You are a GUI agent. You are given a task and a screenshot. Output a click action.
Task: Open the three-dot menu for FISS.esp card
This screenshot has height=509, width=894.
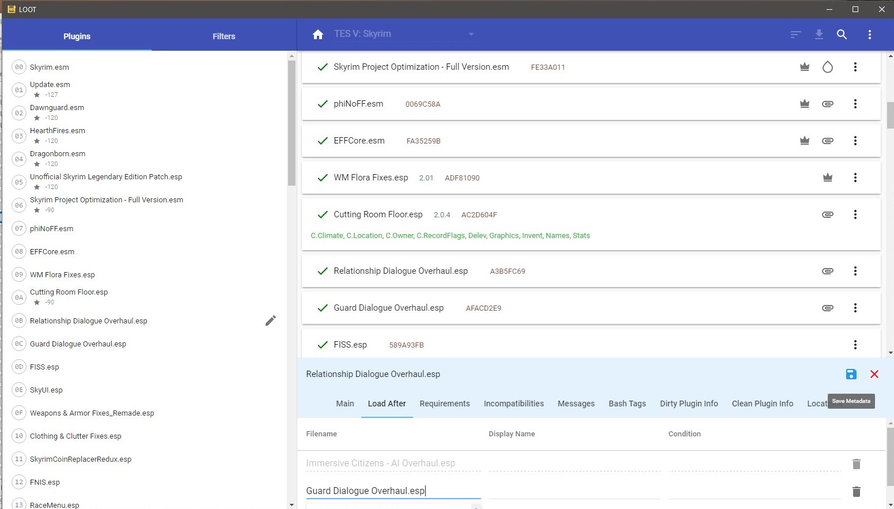coord(855,345)
